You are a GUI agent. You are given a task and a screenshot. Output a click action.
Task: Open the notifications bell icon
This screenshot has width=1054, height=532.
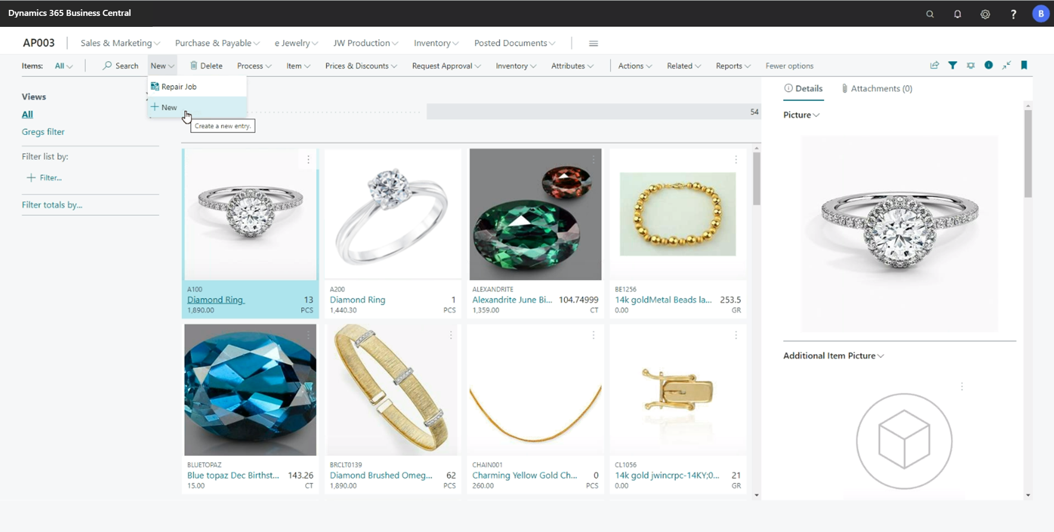[957, 14]
